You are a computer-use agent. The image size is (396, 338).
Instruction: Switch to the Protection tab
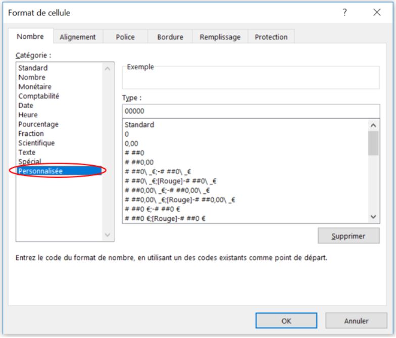[271, 37]
